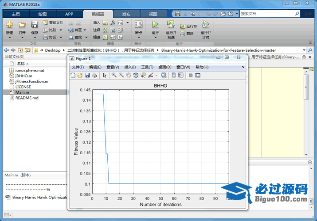Click the green Run (运行) button
317x221 pixels.
155,25
